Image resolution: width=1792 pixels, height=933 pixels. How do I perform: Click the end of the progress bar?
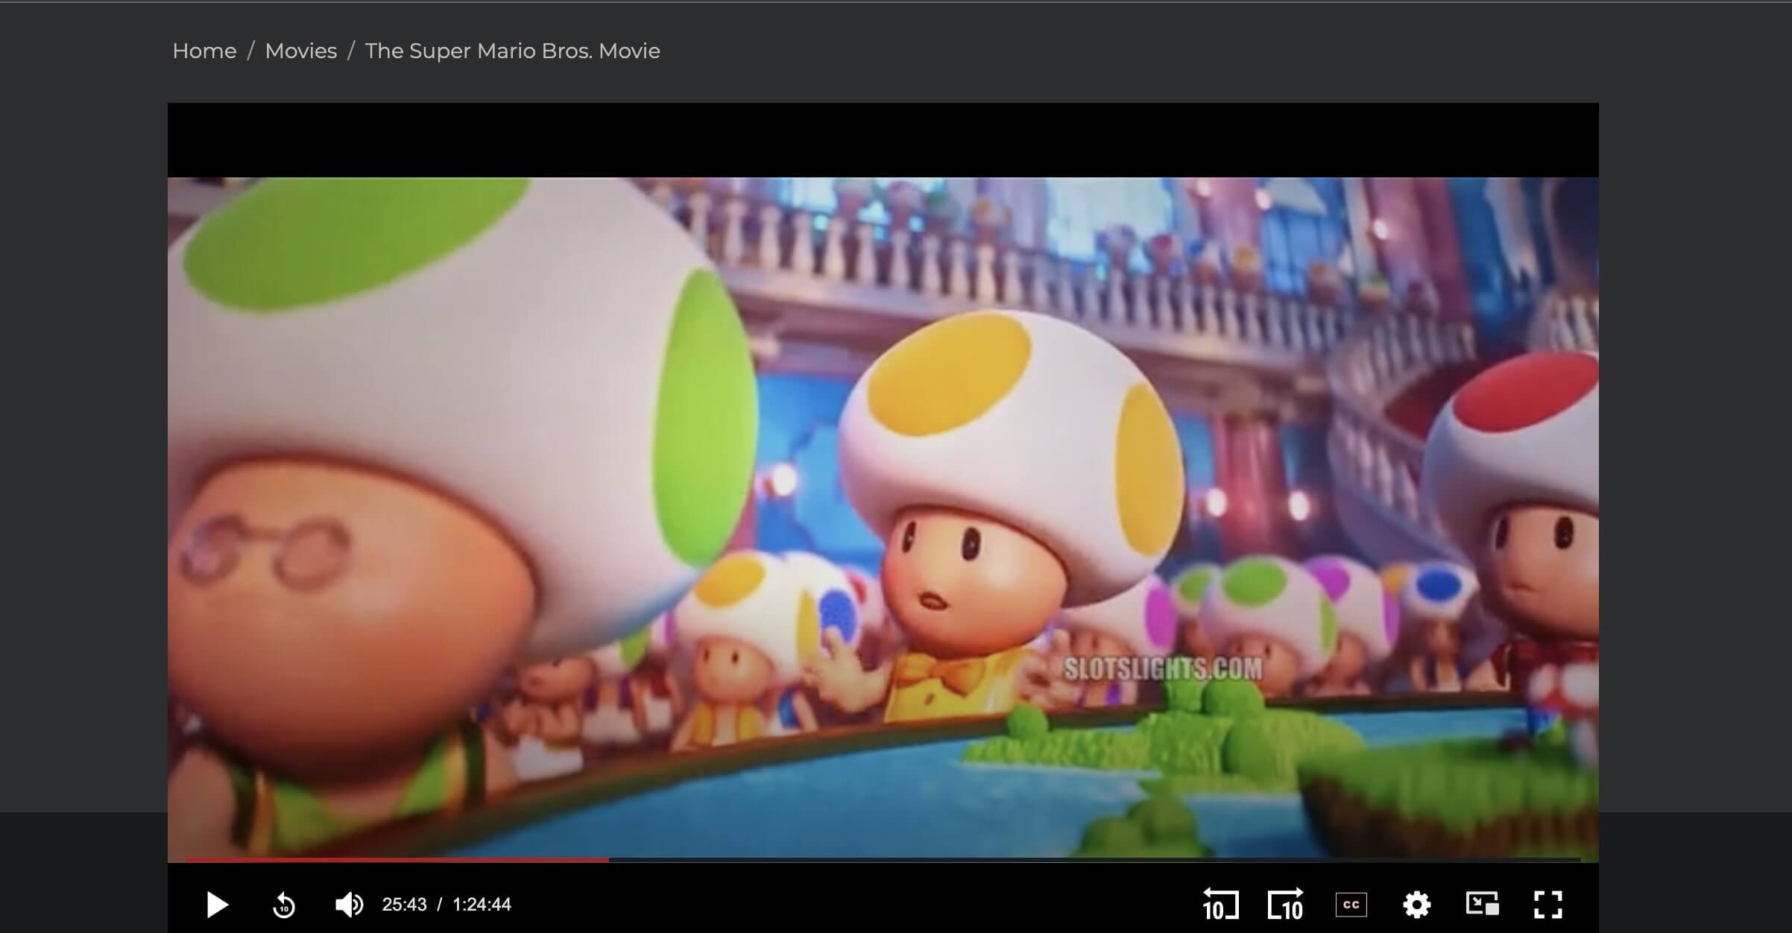coord(1577,859)
